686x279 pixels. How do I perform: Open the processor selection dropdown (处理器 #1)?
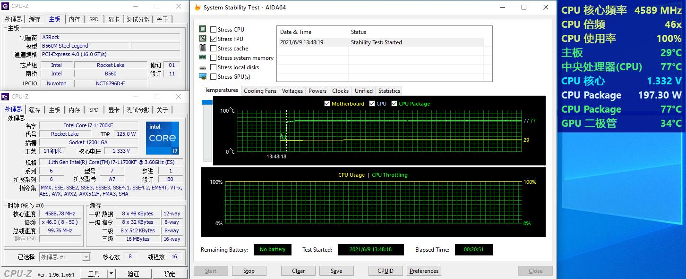pyautogui.click(x=65, y=257)
